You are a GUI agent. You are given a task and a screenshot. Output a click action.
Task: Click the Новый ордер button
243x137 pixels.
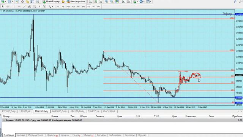(51, 2)
